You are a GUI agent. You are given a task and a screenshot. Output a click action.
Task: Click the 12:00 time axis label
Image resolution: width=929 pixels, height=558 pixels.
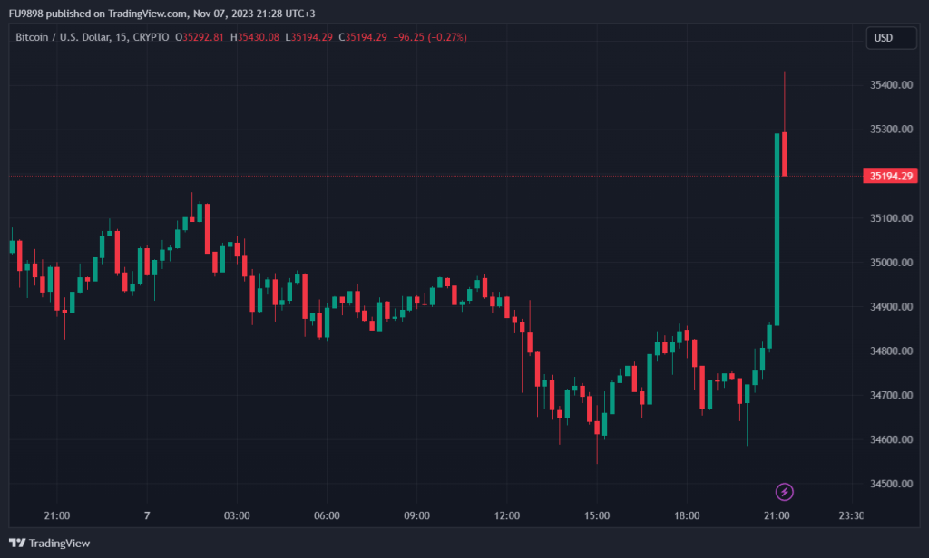pos(507,515)
